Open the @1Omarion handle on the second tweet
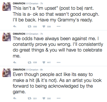 coord(32,34)
